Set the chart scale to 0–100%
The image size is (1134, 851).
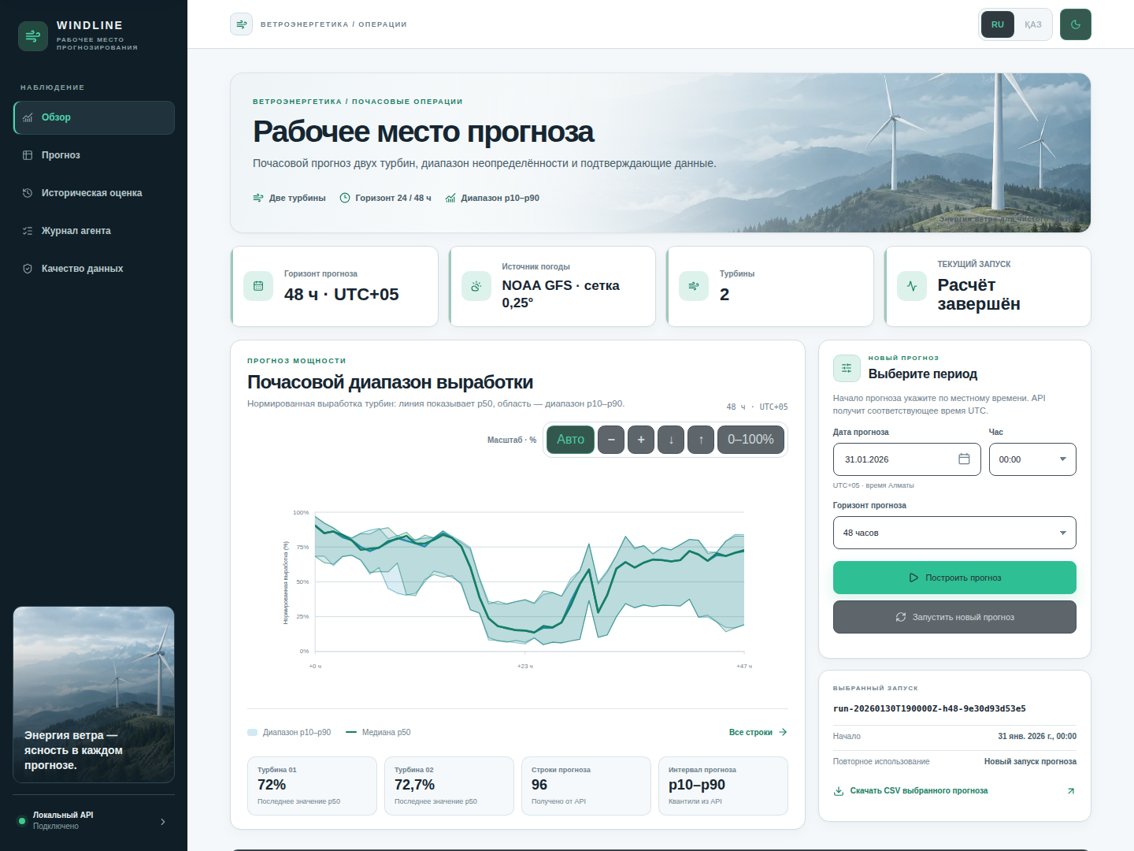point(750,440)
